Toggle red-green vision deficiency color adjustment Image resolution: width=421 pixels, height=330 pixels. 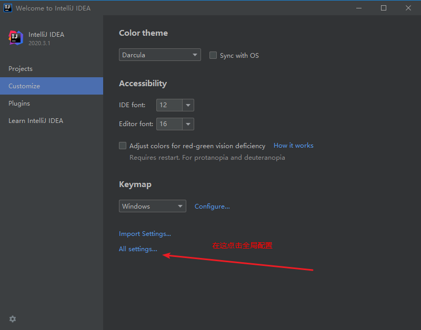[123, 146]
